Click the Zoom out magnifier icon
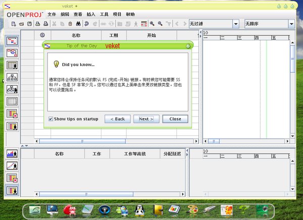The height and width of the screenshot is (220, 303). [x=160, y=24]
